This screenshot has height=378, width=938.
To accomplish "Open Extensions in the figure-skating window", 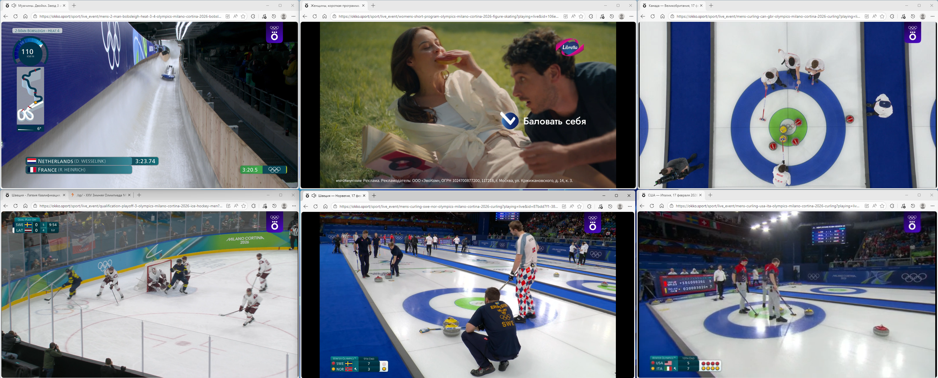I will coord(591,16).
